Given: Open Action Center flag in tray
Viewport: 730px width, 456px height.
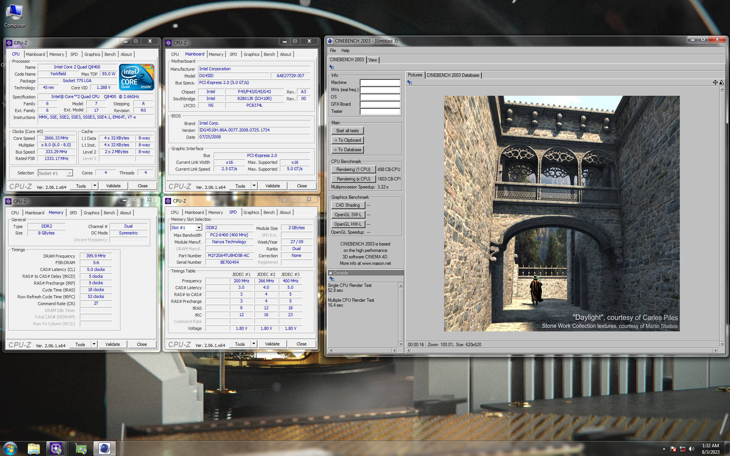Looking at the screenshot, I should point(673,449).
